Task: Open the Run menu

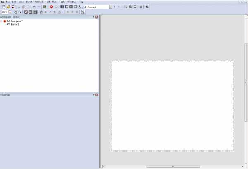Action: (55, 2)
